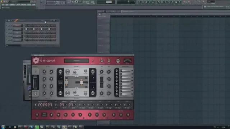Click the Windows Start button
230x129 pixels.
click(3, 127)
